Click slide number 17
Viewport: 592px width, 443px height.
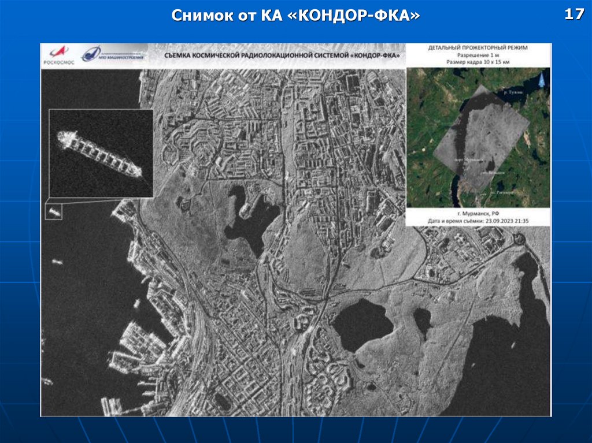click(574, 14)
